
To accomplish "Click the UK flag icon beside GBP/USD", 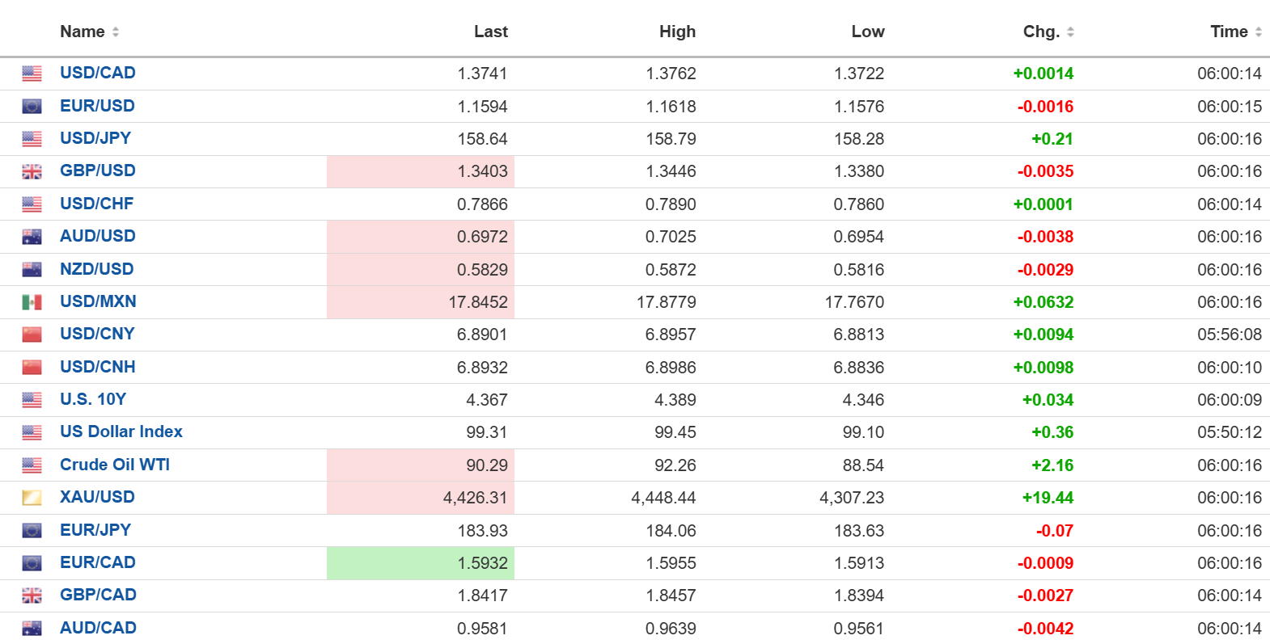I will tap(32, 171).
